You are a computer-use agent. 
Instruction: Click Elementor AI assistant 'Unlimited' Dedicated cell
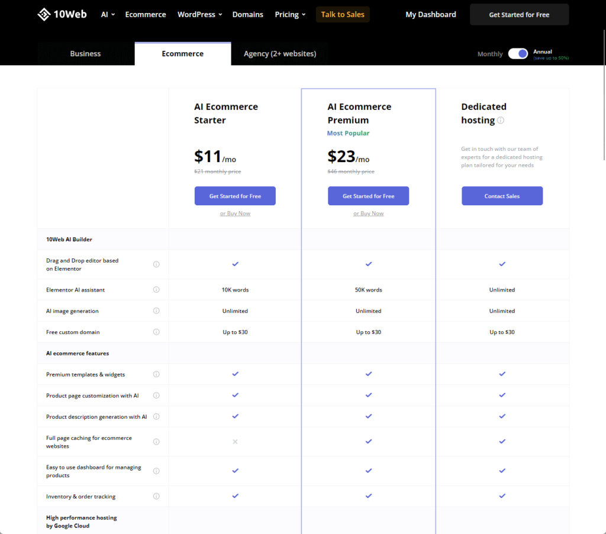click(502, 290)
